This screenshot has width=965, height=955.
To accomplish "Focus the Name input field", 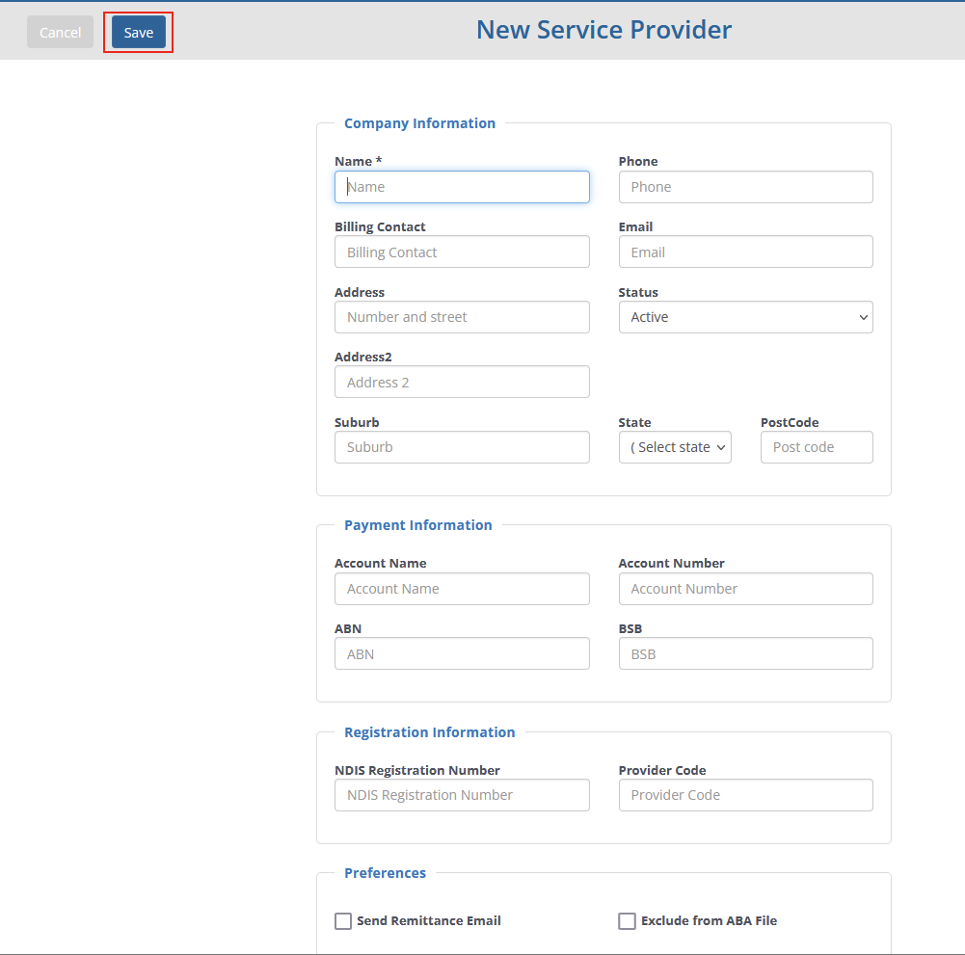I will [x=462, y=187].
